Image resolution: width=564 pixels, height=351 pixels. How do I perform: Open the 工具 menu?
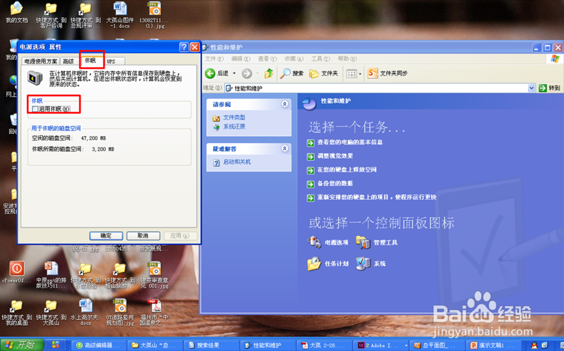(320, 59)
